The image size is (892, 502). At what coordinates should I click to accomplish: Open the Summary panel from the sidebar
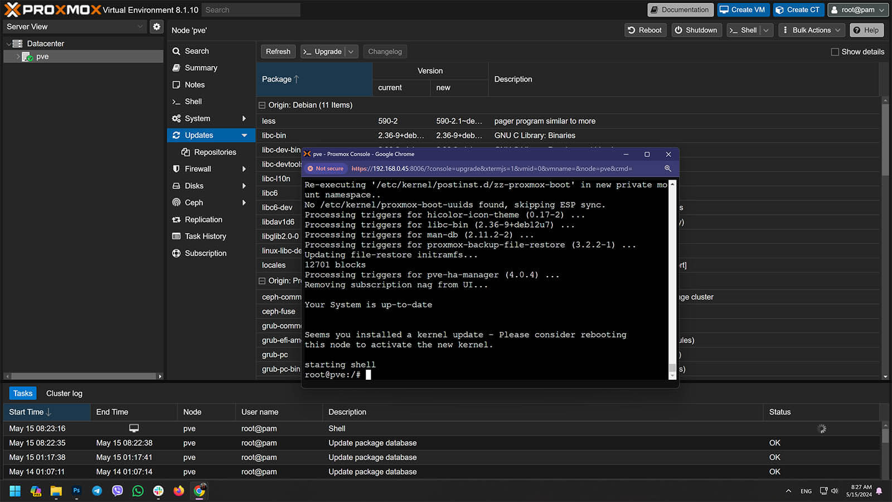click(x=200, y=67)
